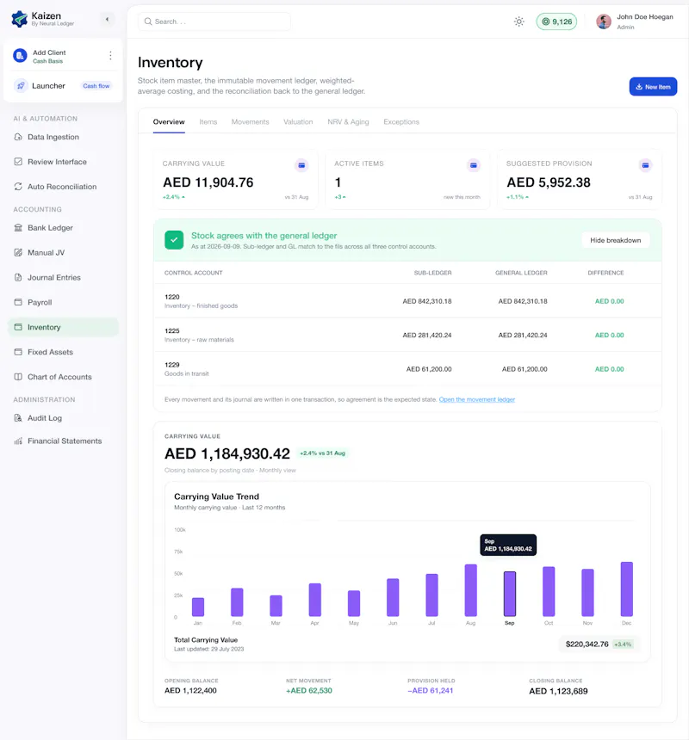Viewport: 689px width, 740px height.
Task: Click the Add Client avatar icon
Action: pos(20,56)
